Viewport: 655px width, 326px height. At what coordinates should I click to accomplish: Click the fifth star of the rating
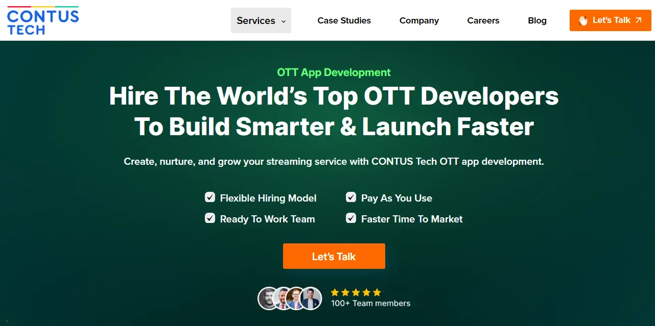point(377,292)
